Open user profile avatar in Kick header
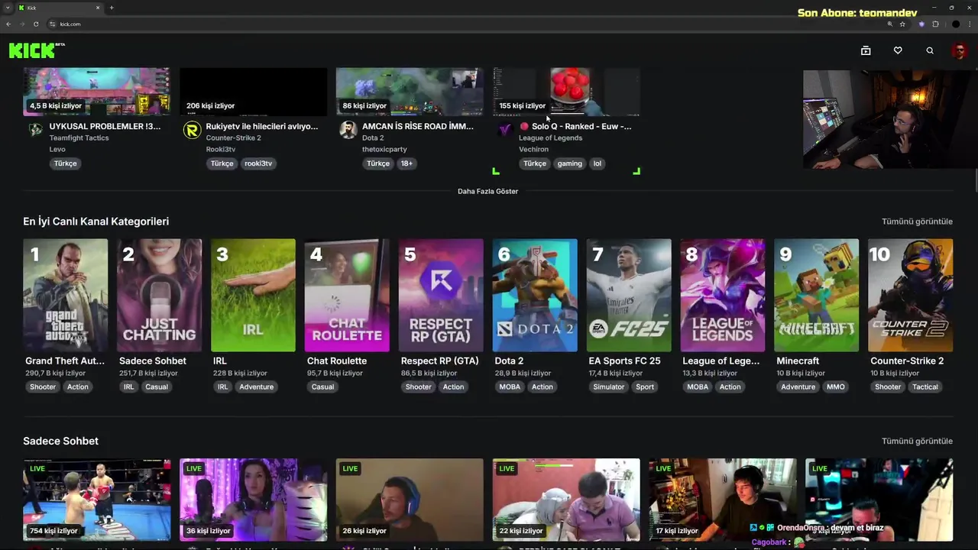This screenshot has width=978, height=550. 959,50
